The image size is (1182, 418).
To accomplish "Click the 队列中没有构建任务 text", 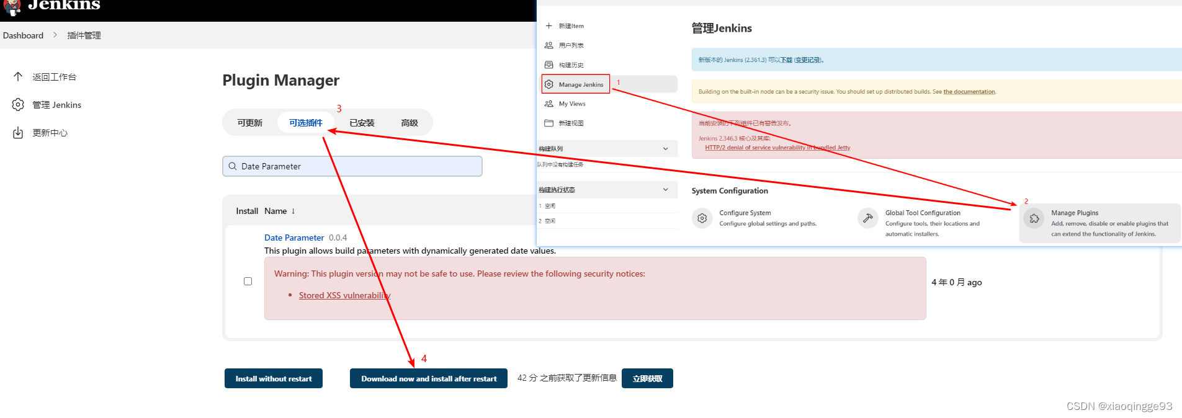I will point(560,164).
